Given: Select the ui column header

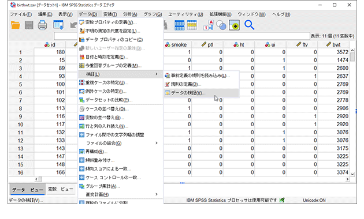Looking at the screenshot, I should click(x=270, y=44).
